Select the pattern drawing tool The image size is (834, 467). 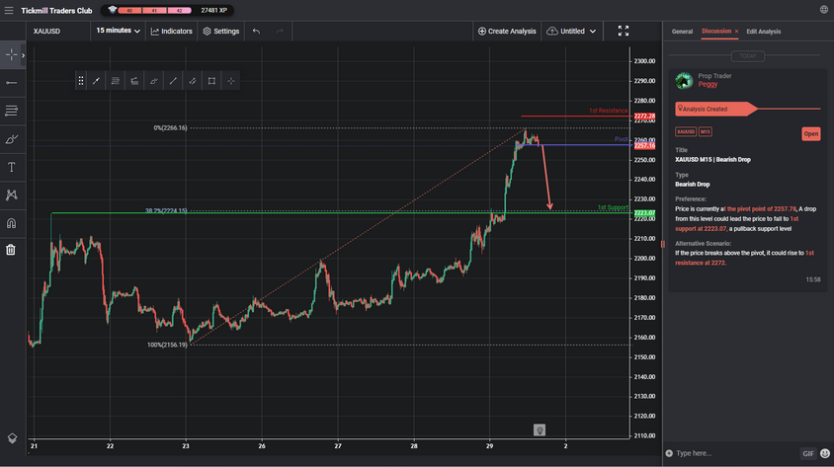coord(11,195)
